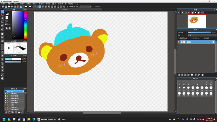Toggle the layer lock checkbox

205,38
